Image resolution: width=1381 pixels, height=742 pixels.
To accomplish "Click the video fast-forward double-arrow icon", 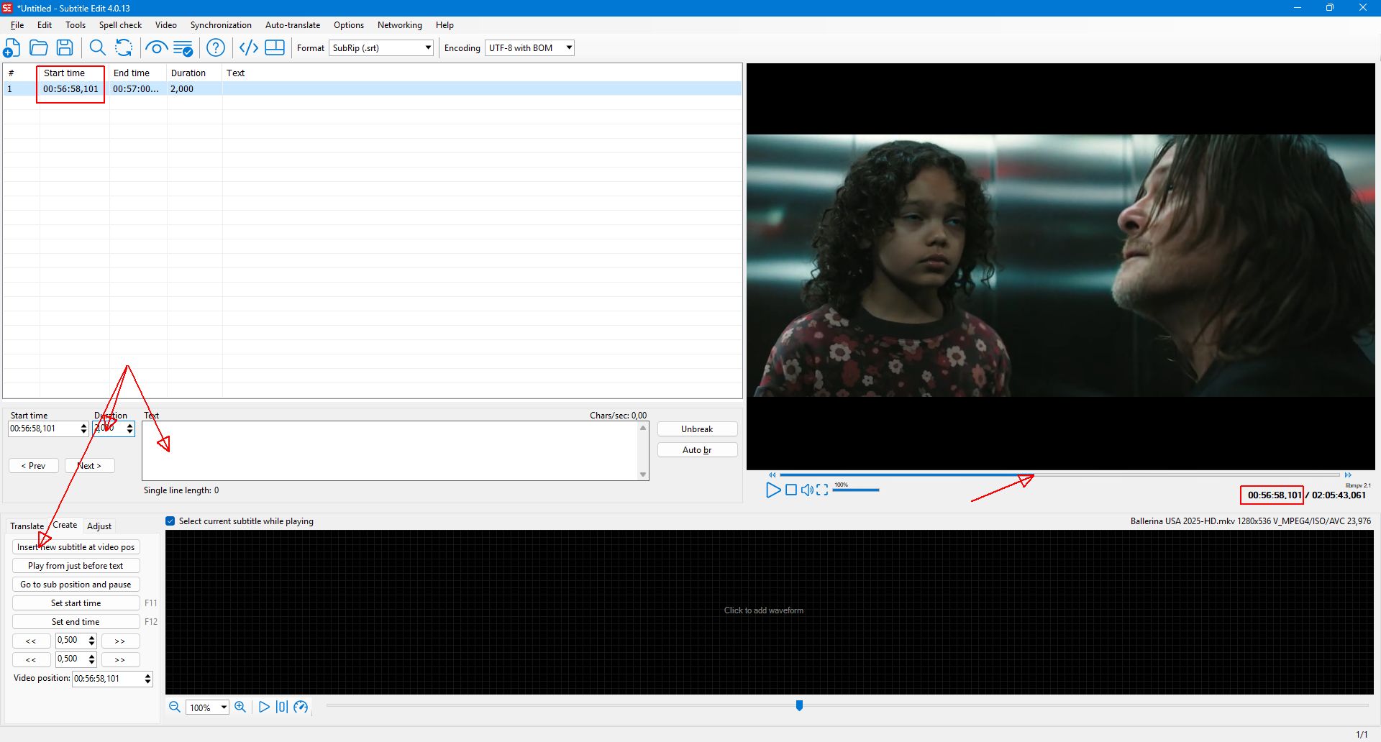I will [1348, 475].
